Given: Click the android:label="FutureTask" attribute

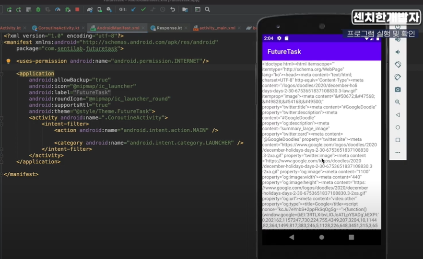Looking at the screenshot, I should pos(70,92).
